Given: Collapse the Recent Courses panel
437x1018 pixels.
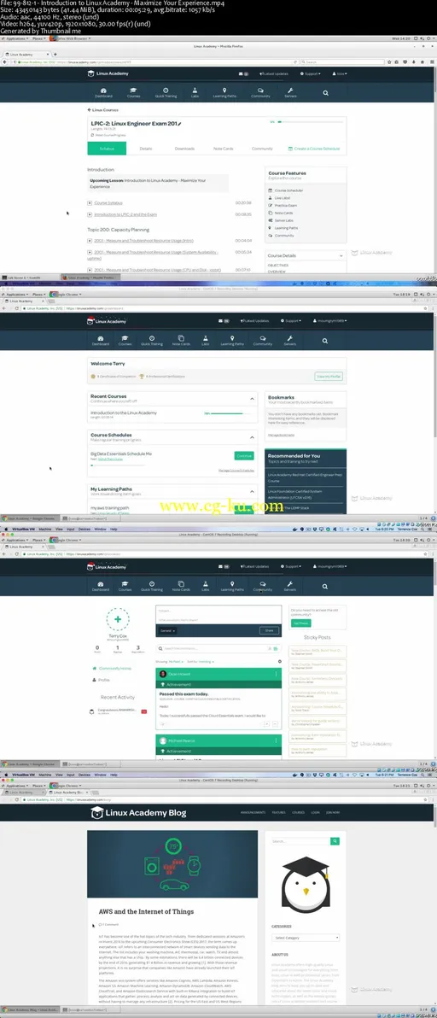Looking at the screenshot, I should click(x=253, y=398).
